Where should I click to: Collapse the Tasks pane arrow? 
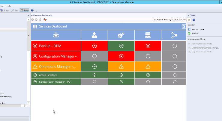pos(188,15)
